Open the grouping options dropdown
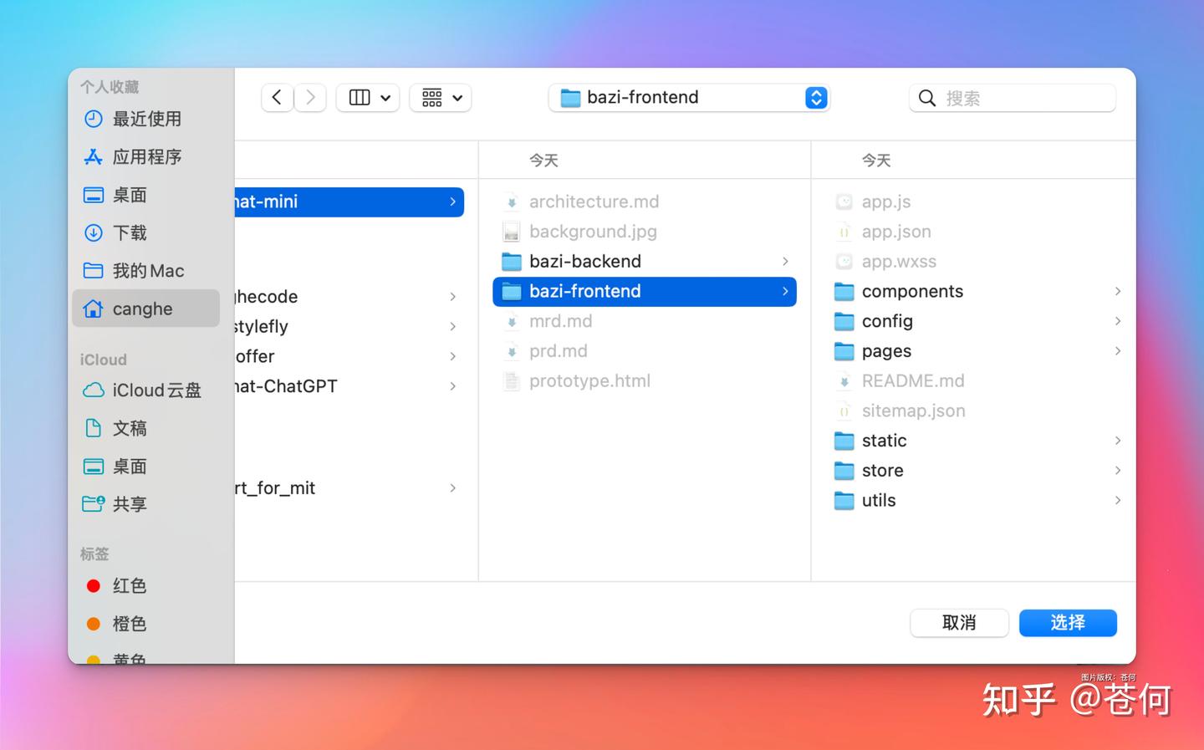This screenshot has height=750, width=1204. pos(441,98)
